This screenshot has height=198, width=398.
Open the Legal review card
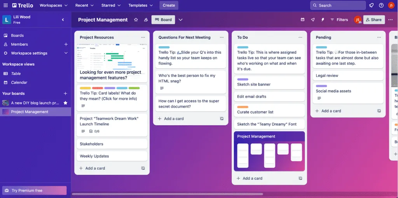[x=348, y=76]
